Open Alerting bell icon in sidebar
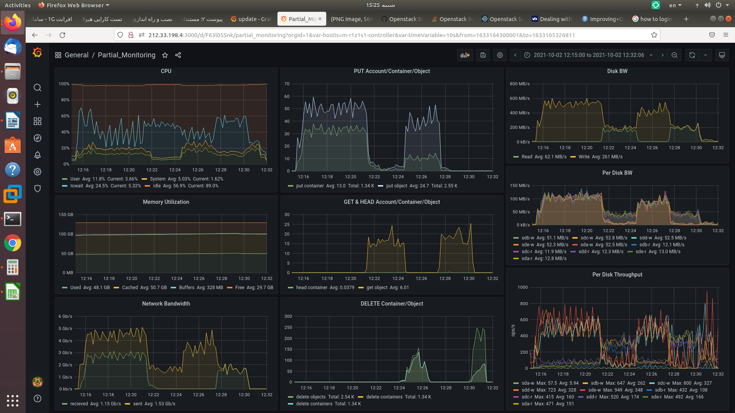Viewport: 735px width, 413px height. (x=38, y=155)
